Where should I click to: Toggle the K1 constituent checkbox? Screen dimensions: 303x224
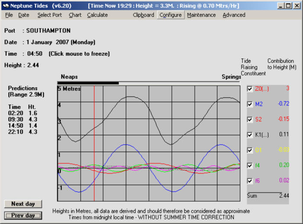tap(249, 135)
